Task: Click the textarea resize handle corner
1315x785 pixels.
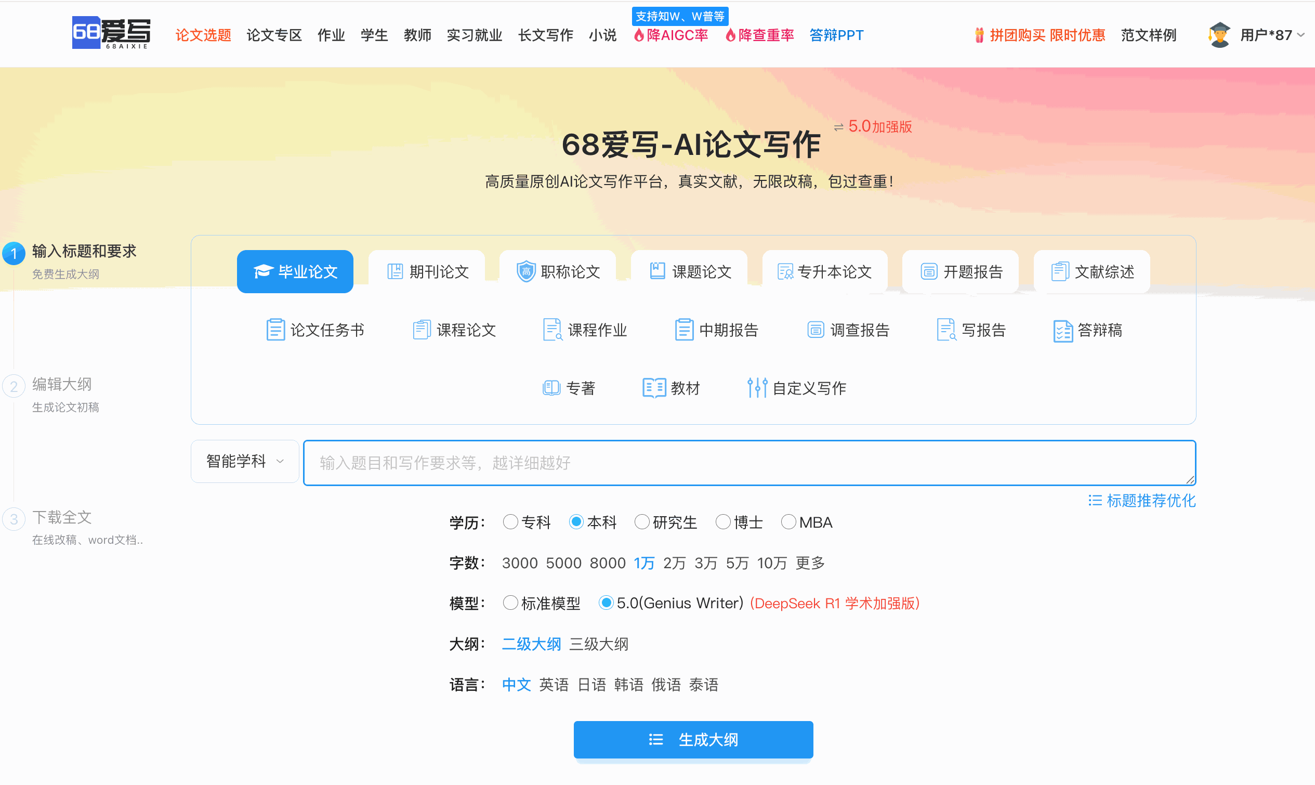Action: [1190, 479]
